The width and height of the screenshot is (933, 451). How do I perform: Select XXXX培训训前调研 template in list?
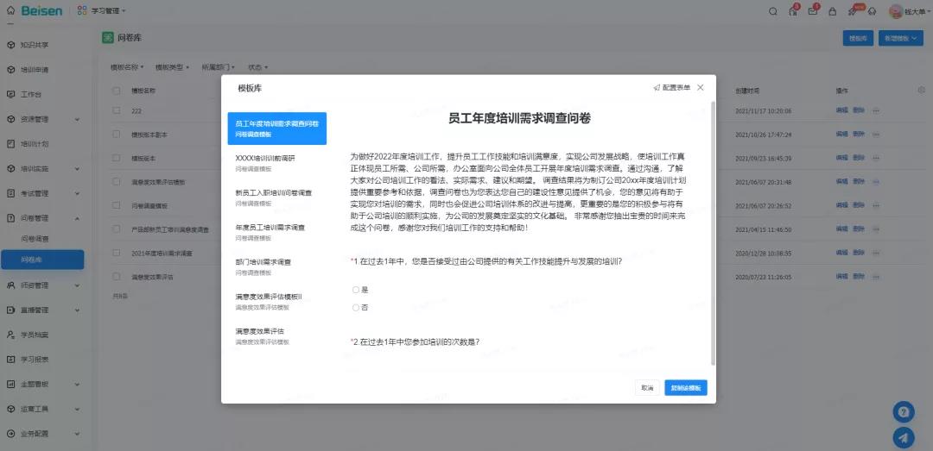click(276, 162)
